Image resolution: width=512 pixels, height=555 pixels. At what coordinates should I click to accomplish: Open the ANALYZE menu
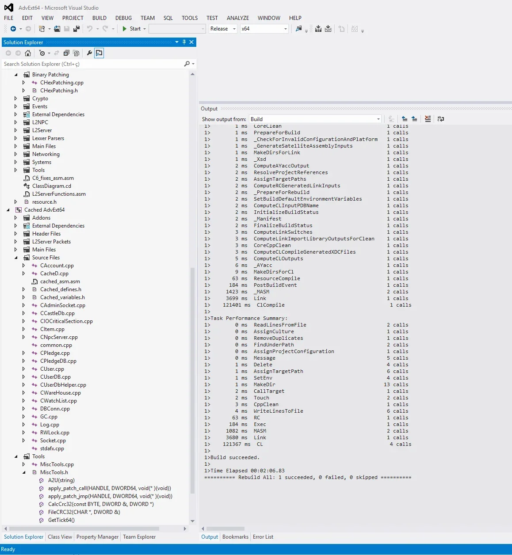238,18
